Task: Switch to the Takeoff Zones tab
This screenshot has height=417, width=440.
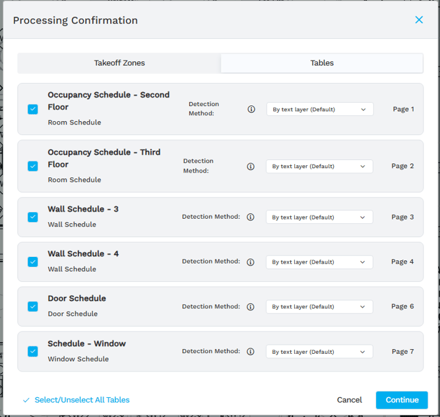Action: tap(119, 63)
